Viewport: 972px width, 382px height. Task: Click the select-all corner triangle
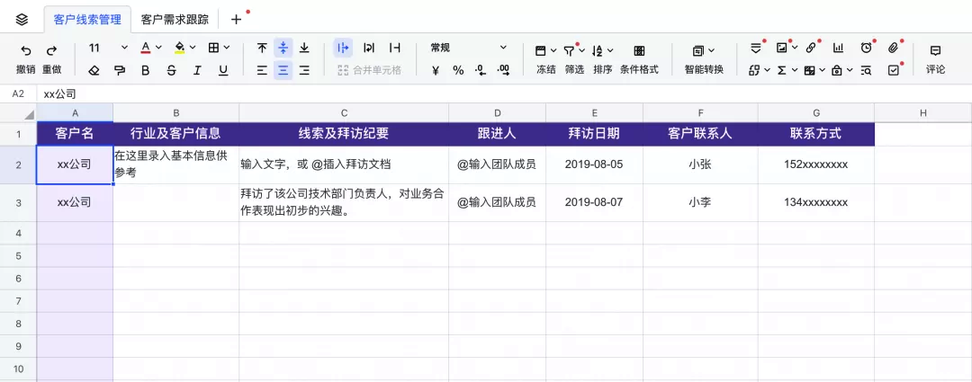(29, 114)
